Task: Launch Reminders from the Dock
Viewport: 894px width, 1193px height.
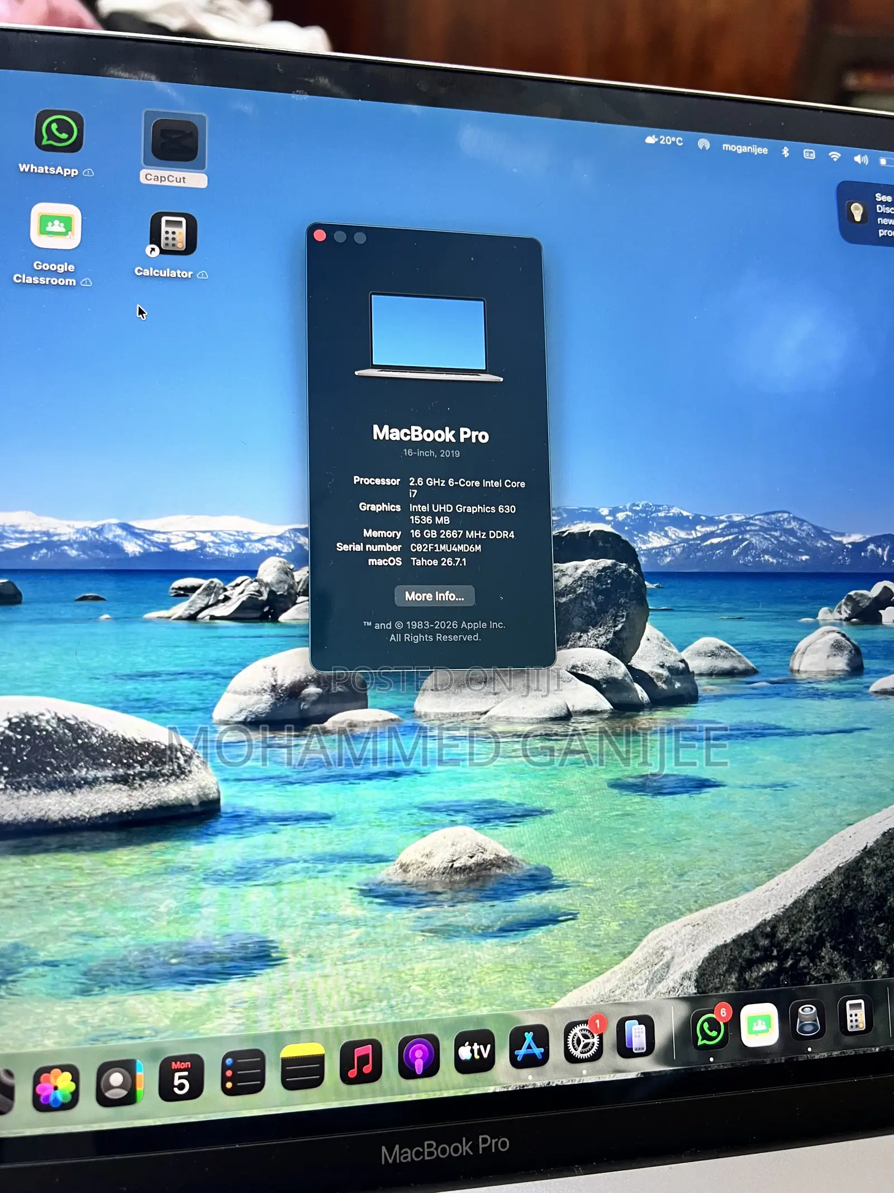Action: click(242, 1072)
